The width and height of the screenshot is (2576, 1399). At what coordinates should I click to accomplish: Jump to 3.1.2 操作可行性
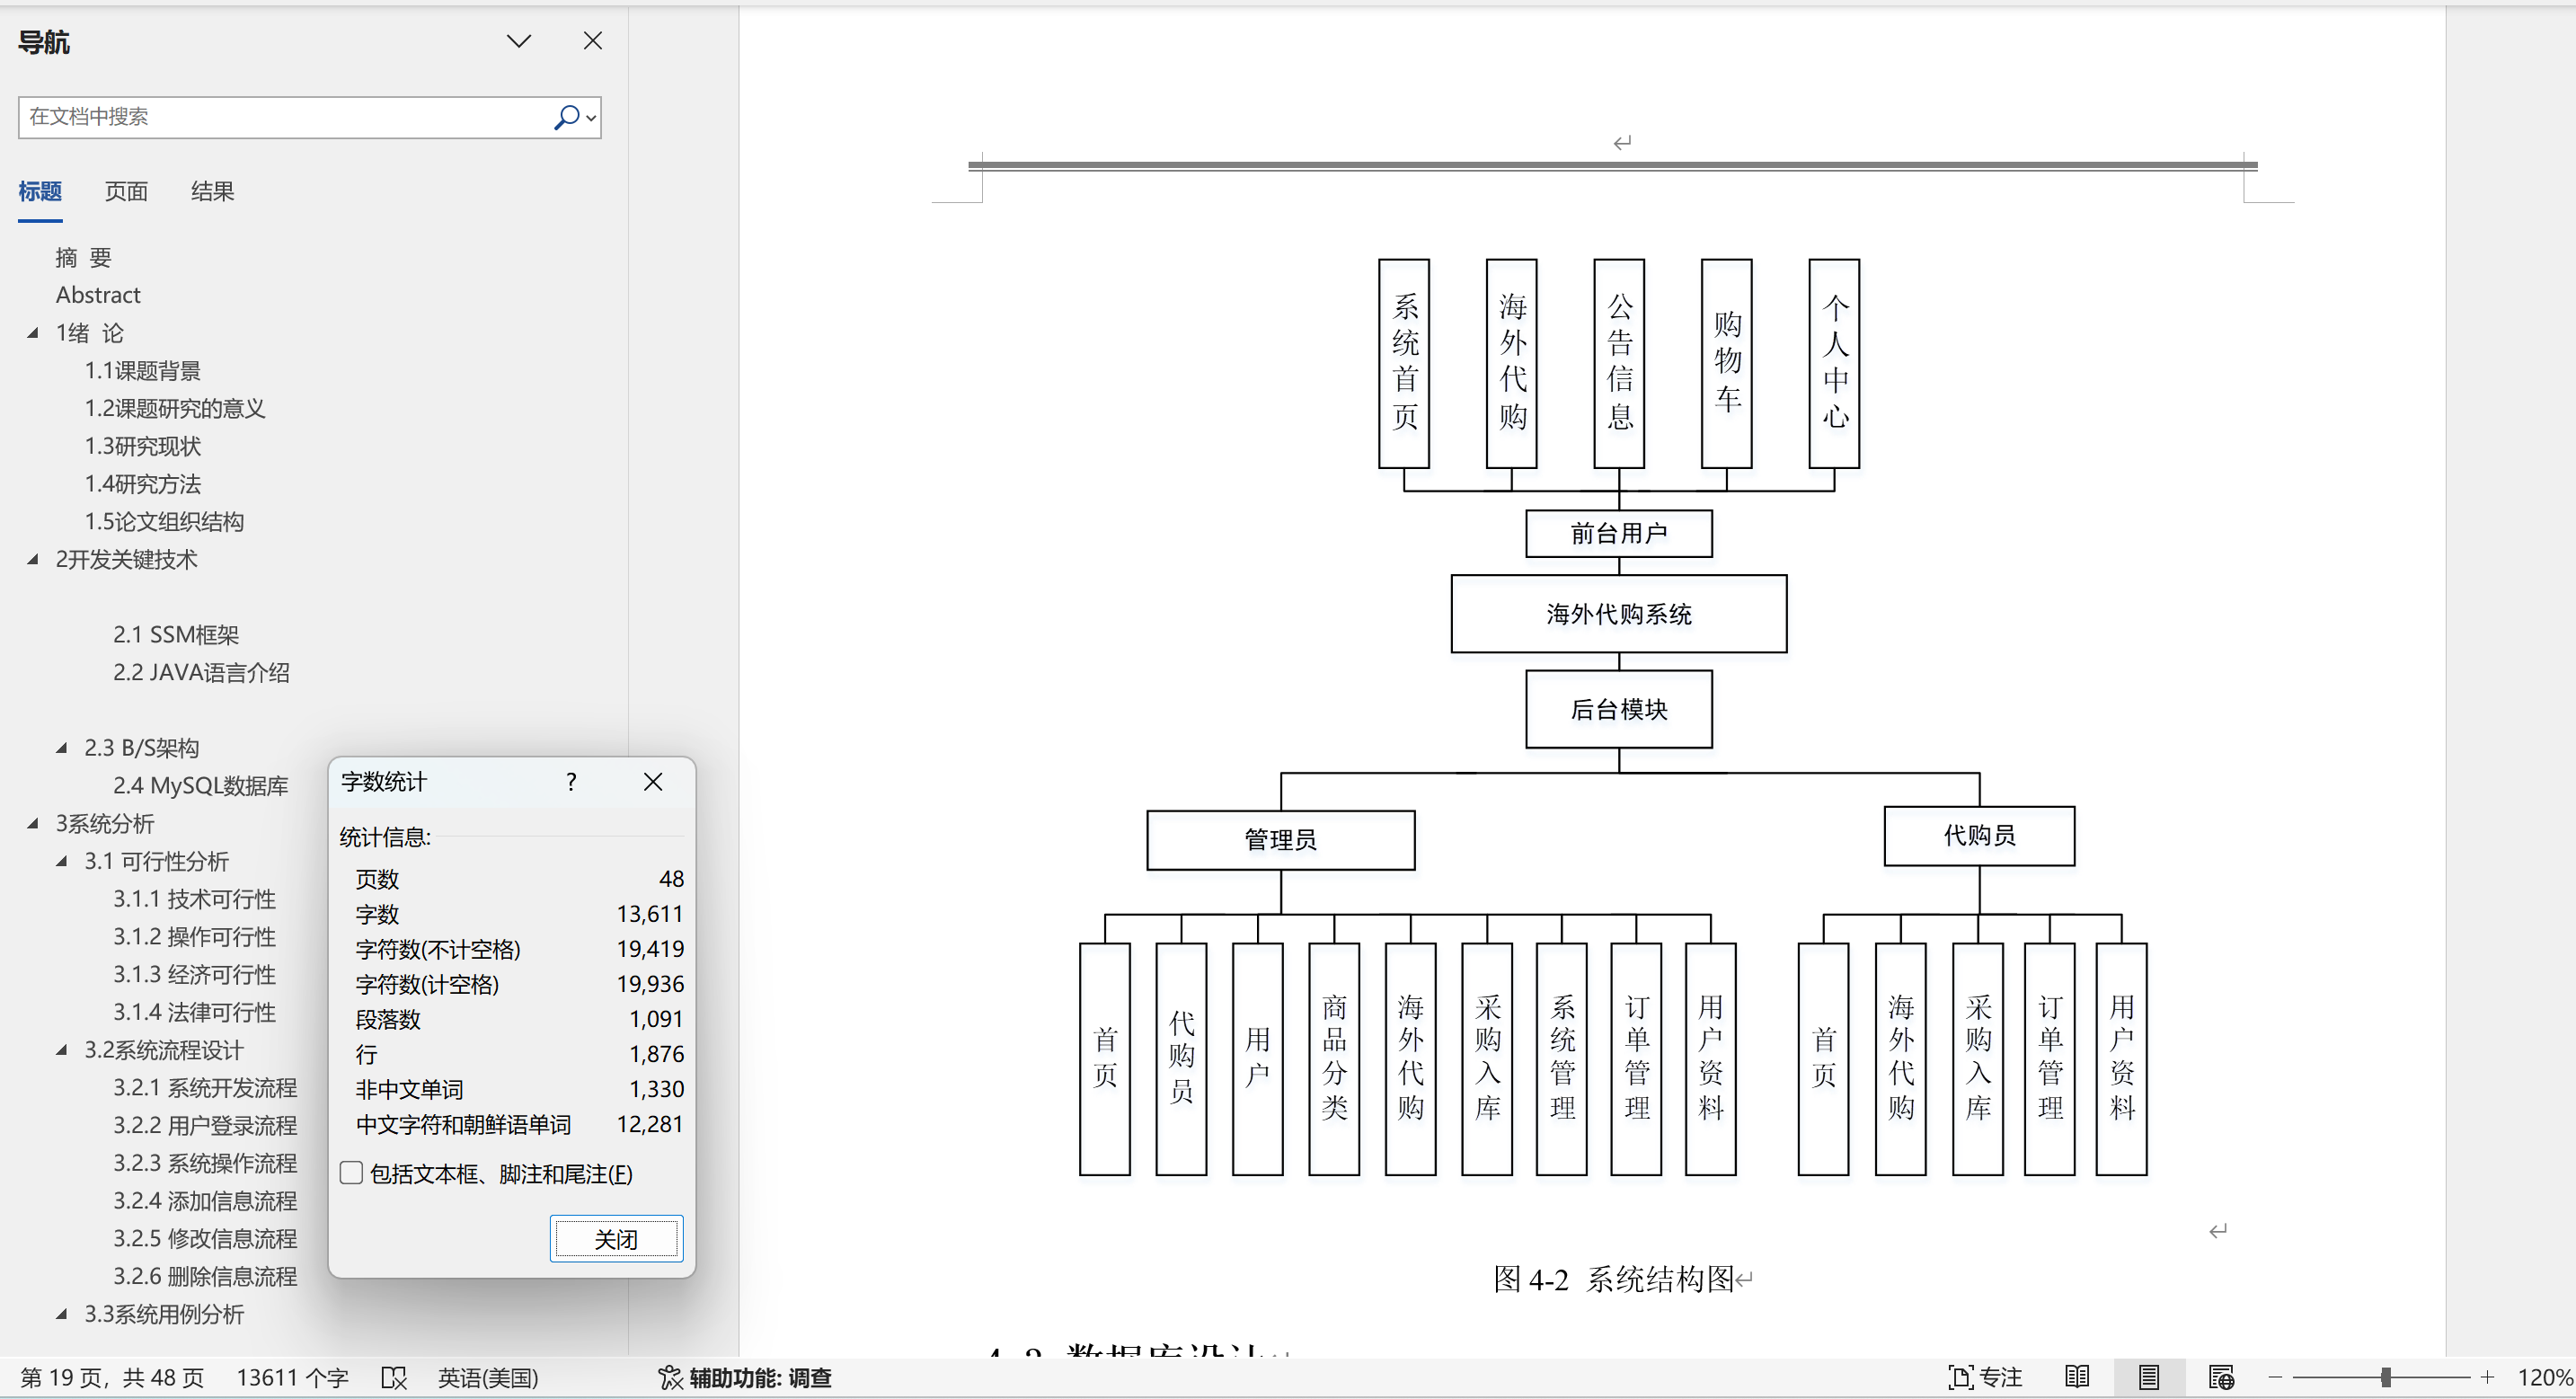194,937
